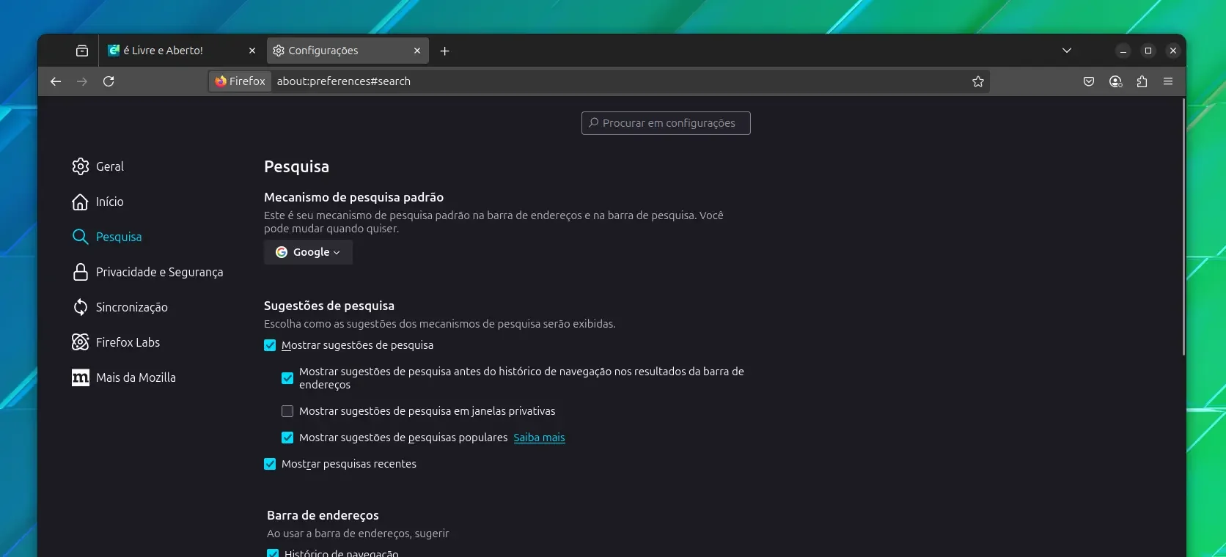Toggle 'Mostrar pesquisas recentes' checkbox
This screenshot has height=557, width=1226.
tap(270, 464)
